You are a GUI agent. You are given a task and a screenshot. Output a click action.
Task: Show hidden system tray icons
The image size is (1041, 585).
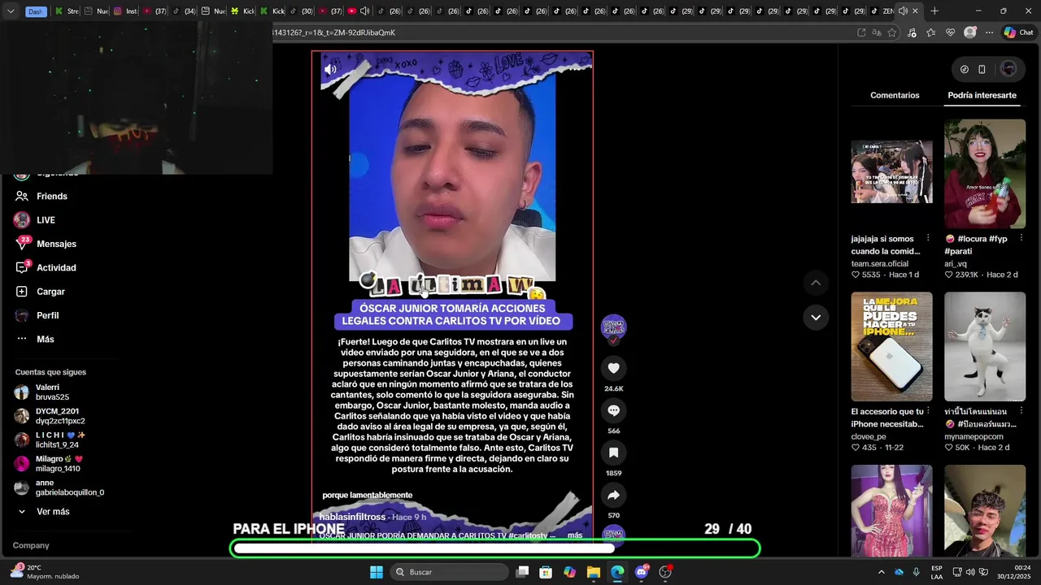coord(881,572)
